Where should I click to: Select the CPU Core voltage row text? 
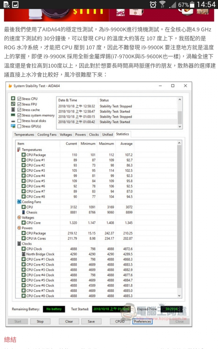[x=33, y=223]
